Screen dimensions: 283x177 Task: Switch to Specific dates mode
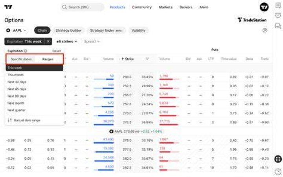tap(21, 59)
